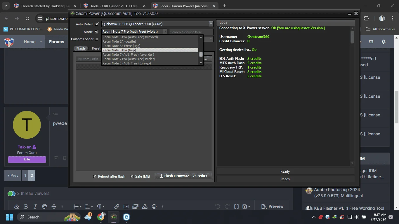Image resolution: width=399 pixels, height=224 pixels.
Task: Click the Forums nav item
Action: (57, 42)
